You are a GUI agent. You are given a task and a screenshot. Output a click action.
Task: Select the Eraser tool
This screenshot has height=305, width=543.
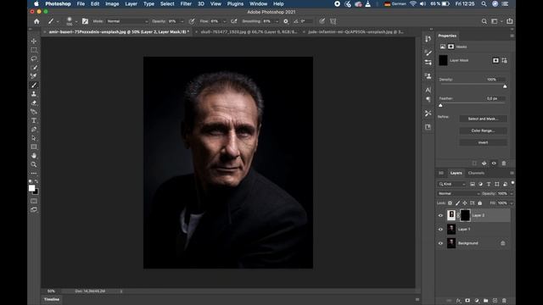coord(34,103)
